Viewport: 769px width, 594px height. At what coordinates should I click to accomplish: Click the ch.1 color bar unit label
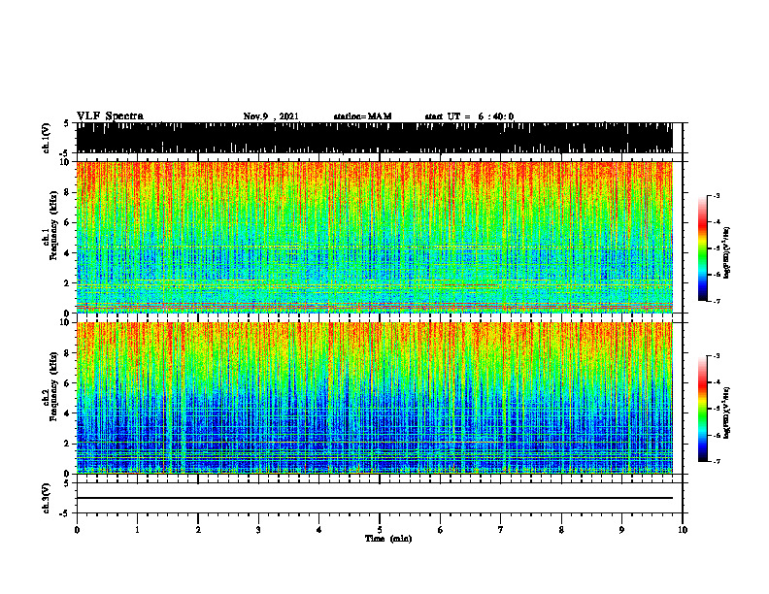(726, 253)
